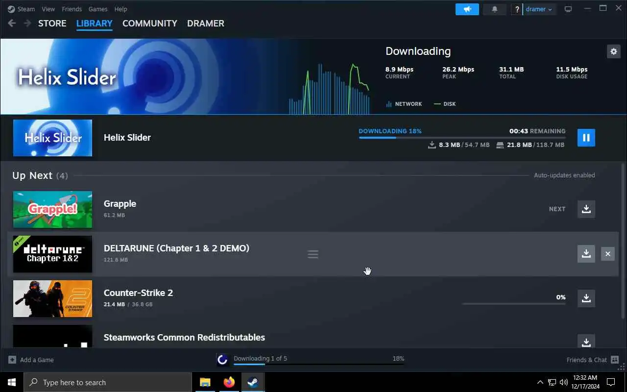Click the DELTARUNE thumbnail

pyautogui.click(x=52, y=254)
